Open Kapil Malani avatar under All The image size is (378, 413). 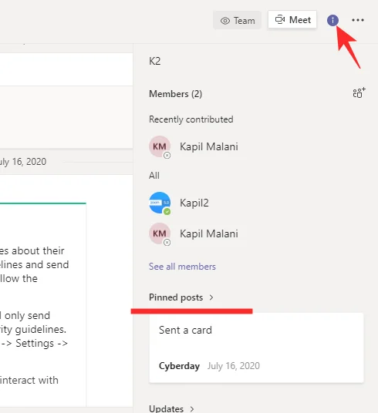tap(160, 233)
